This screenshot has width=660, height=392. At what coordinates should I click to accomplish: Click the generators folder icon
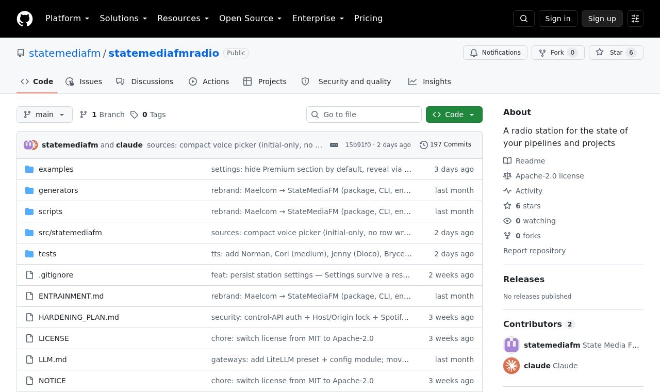(x=29, y=190)
